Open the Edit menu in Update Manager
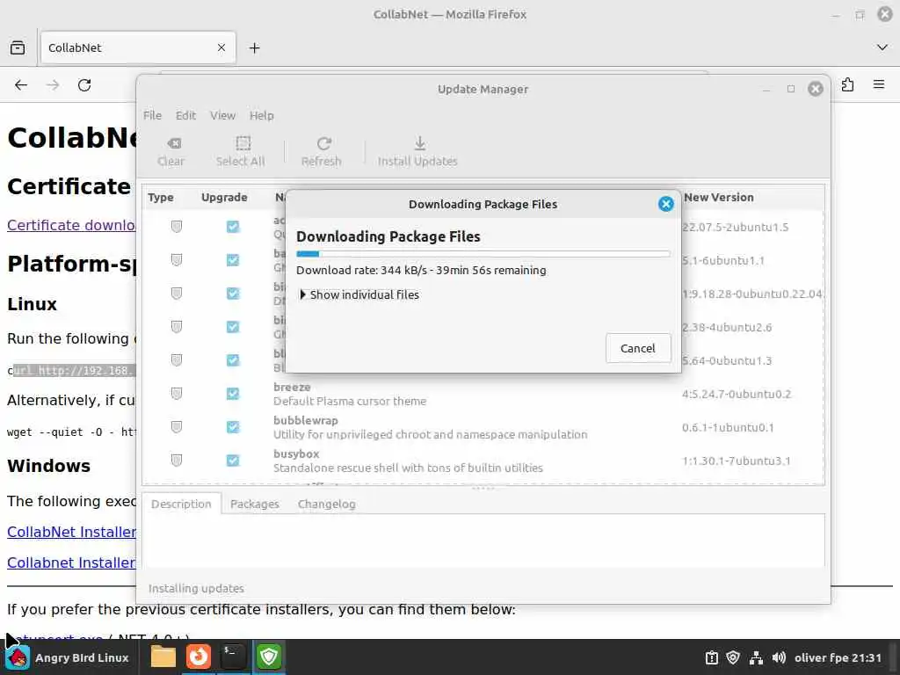 [185, 115]
